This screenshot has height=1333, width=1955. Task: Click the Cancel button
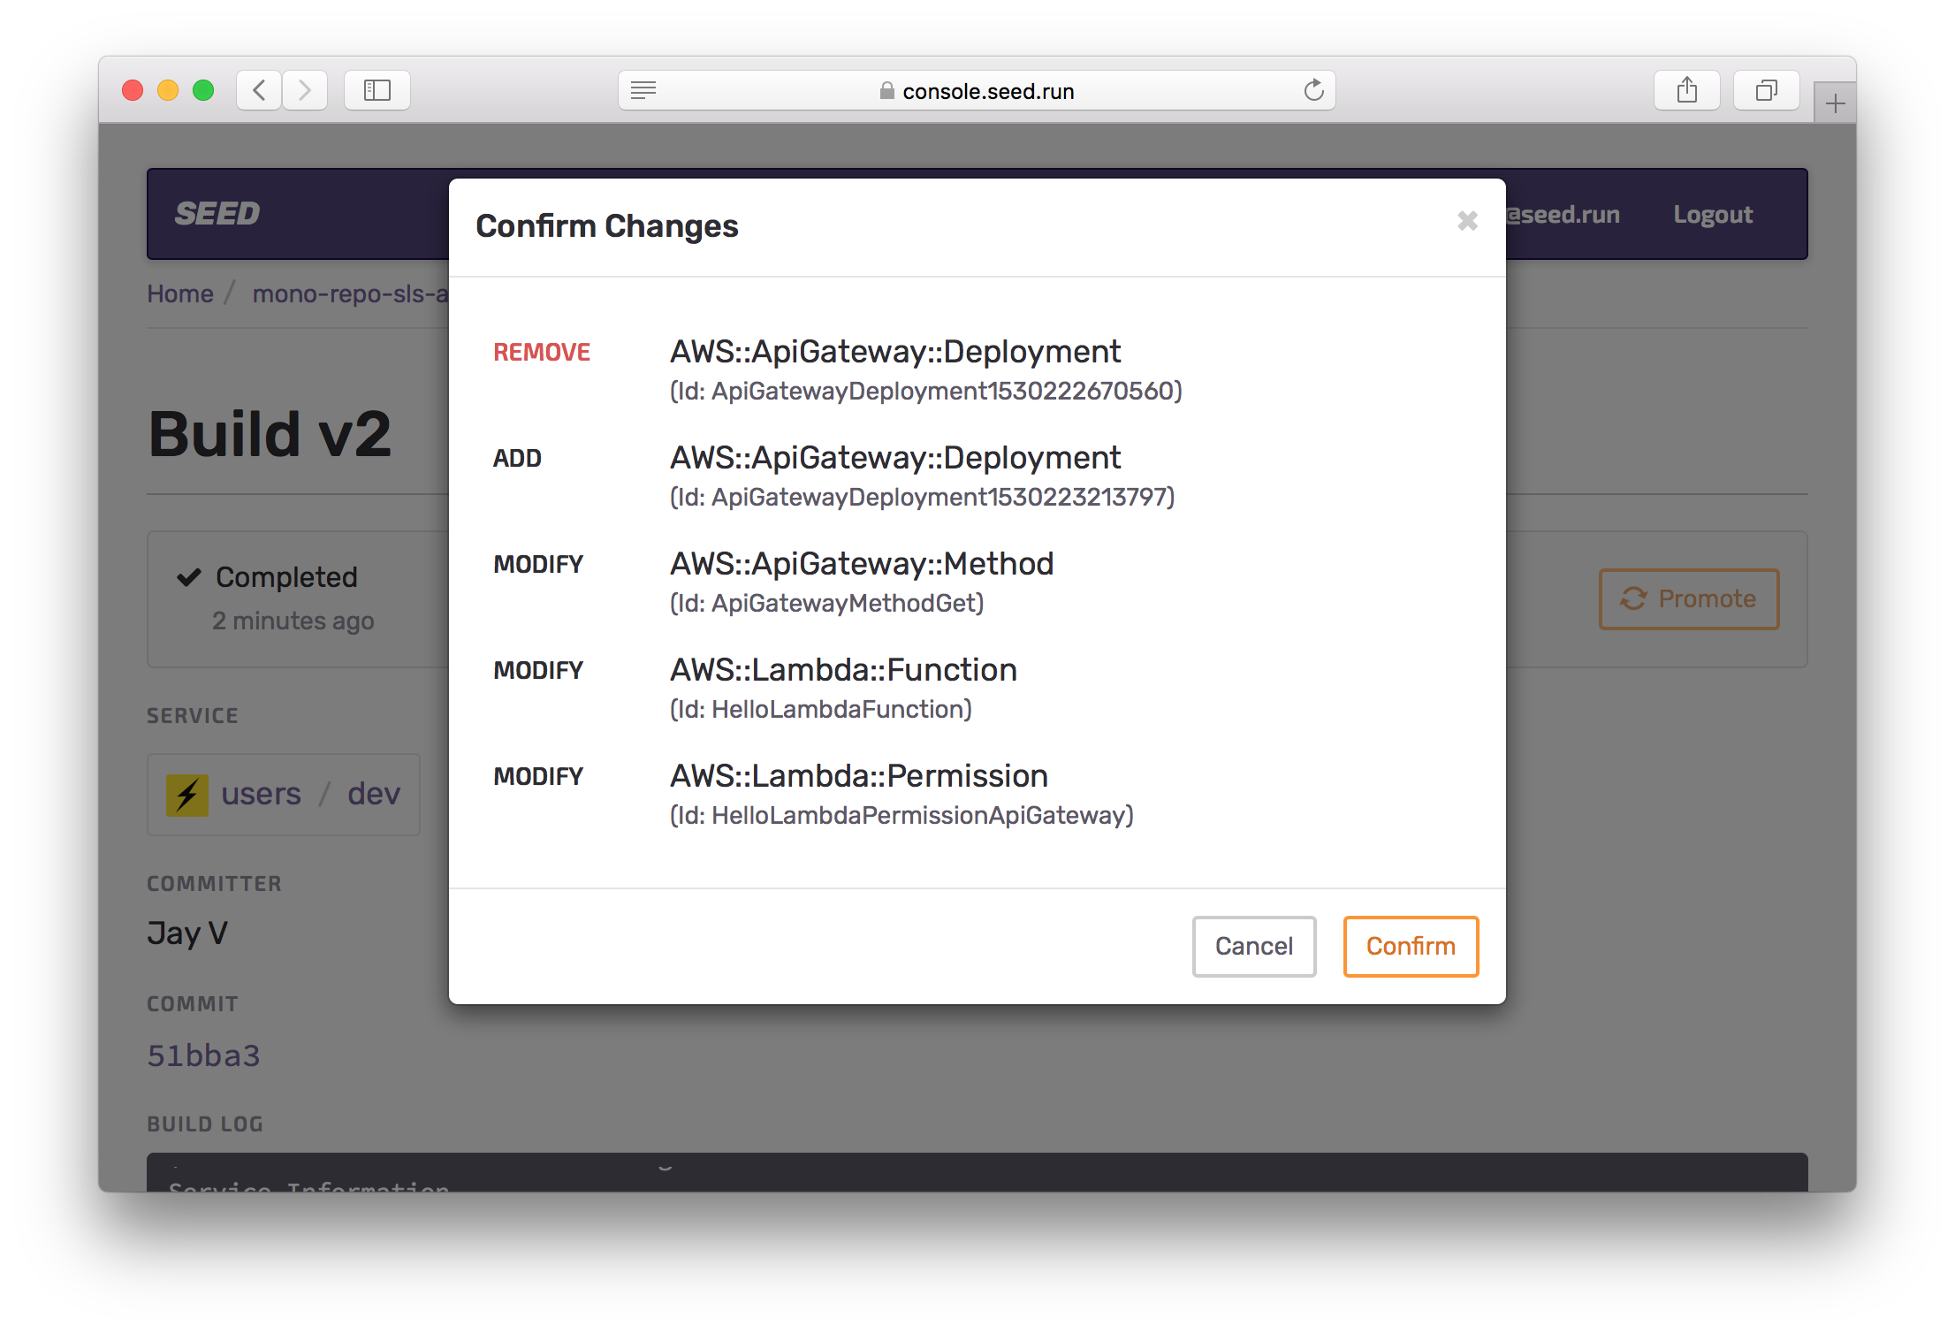click(1253, 946)
